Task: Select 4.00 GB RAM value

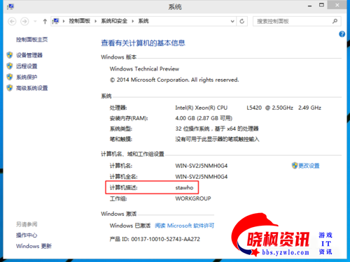Action: coord(204,118)
